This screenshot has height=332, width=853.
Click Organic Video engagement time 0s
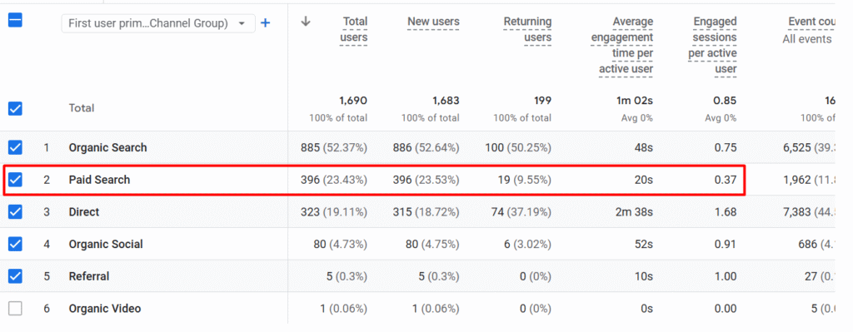pos(646,309)
